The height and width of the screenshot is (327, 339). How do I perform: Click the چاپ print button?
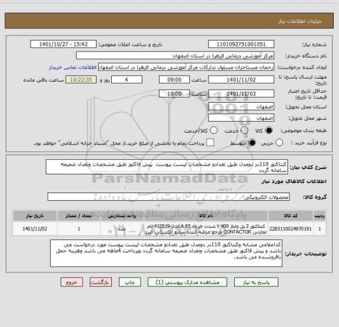pyautogui.click(x=130, y=282)
